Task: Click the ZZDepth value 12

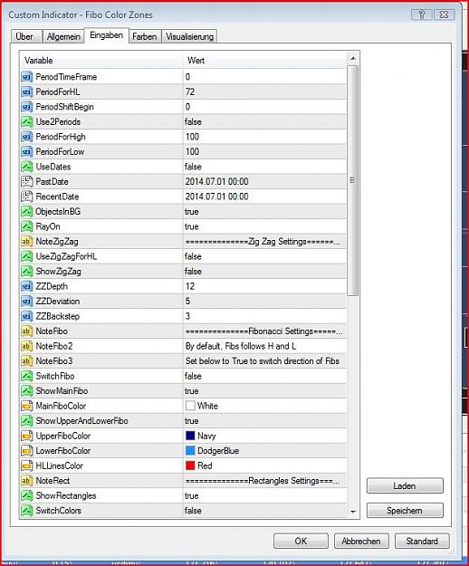Action: pos(190,286)
